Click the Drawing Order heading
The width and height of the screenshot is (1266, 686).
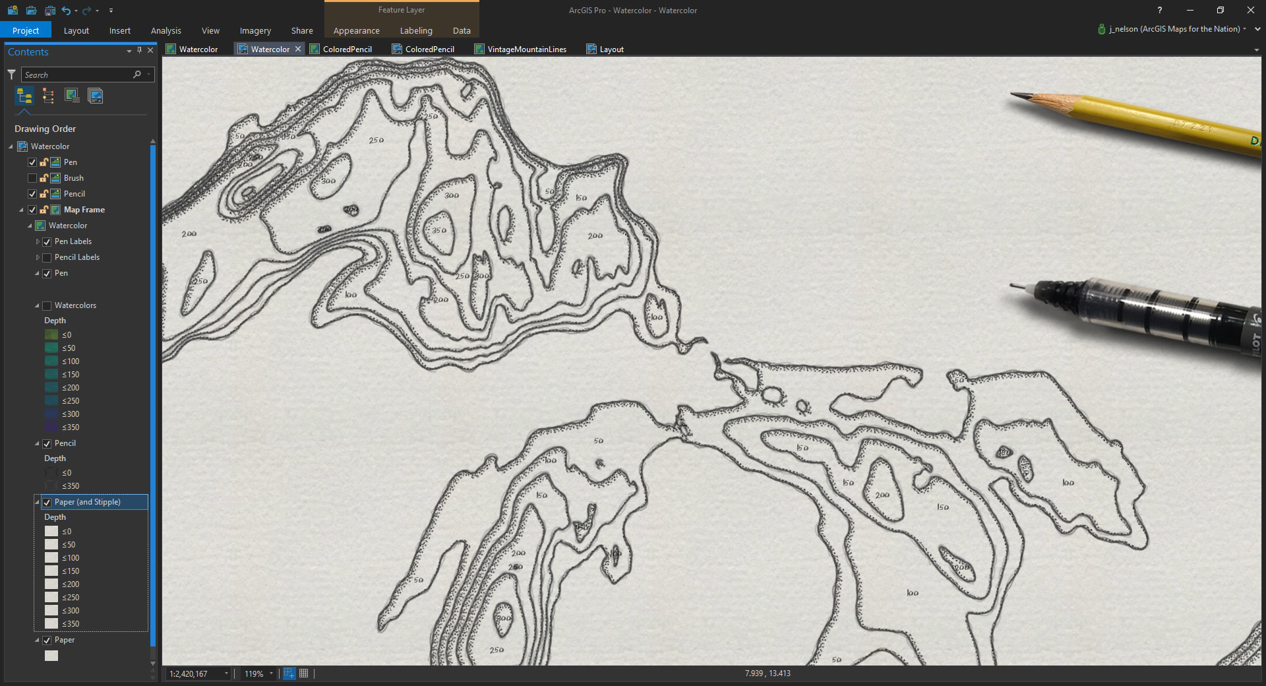tap(45, 129)
